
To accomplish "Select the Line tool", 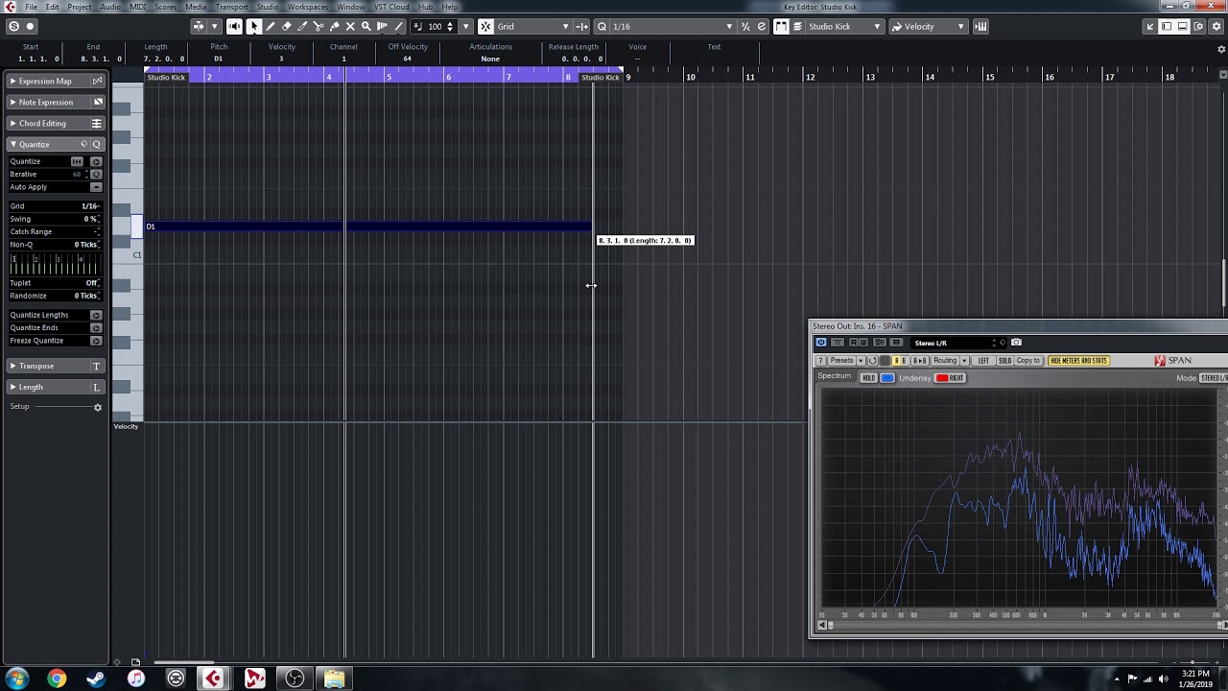I will (x=398, y=27).
